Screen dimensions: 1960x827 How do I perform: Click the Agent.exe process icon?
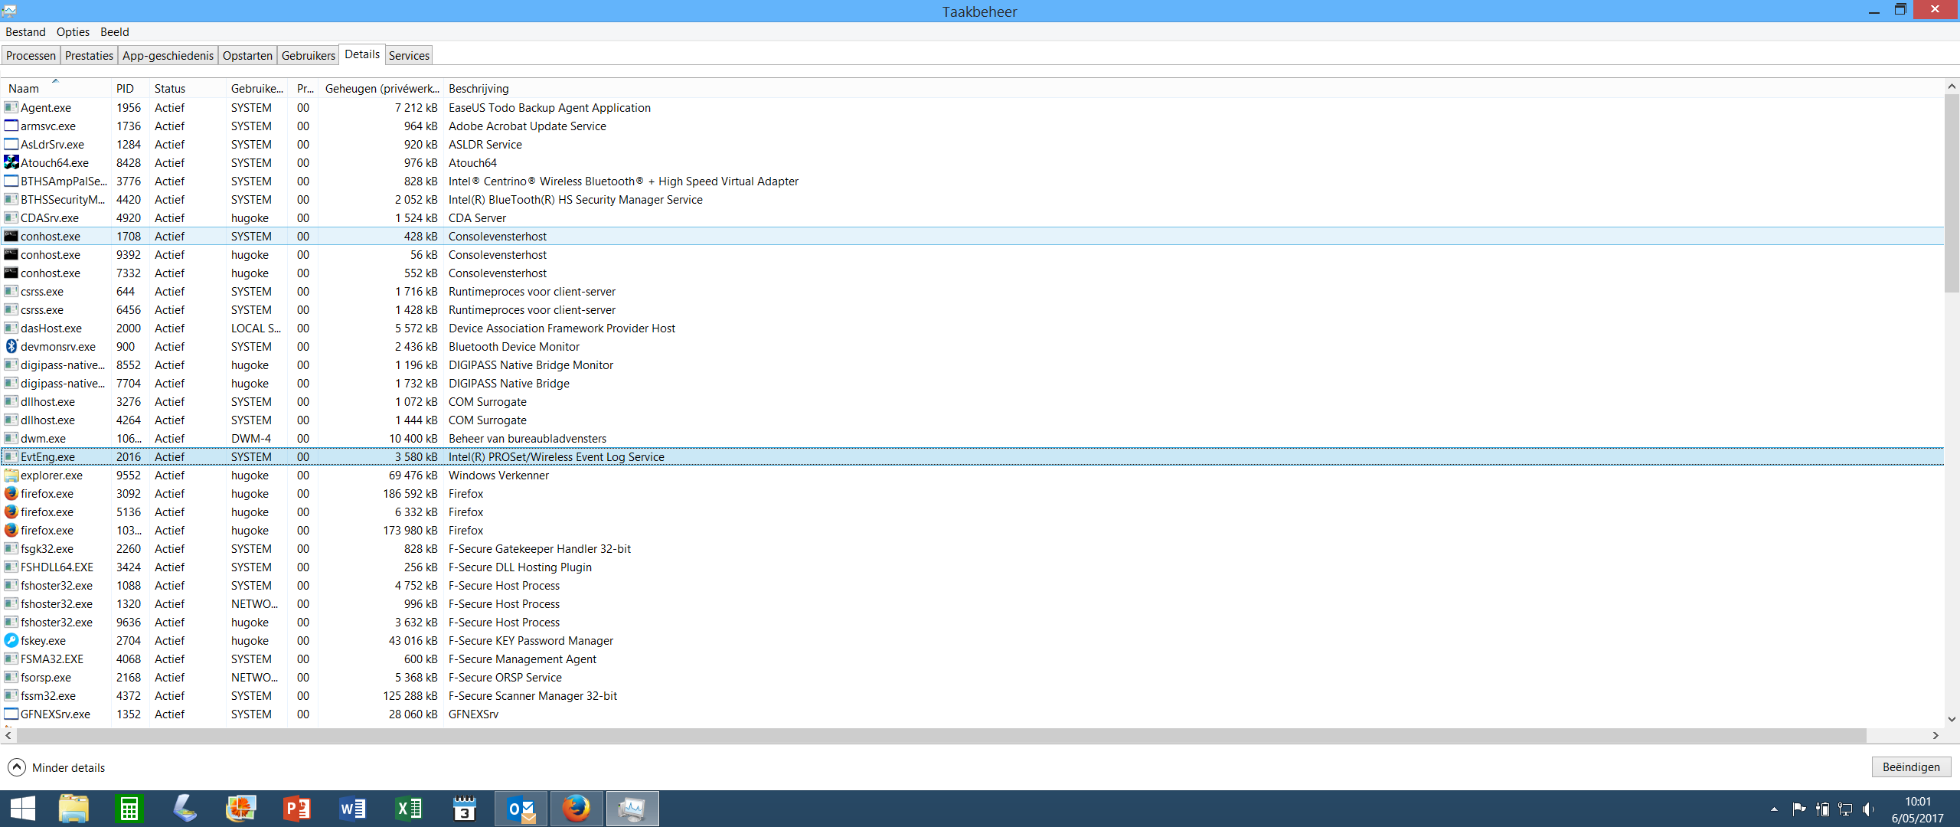(11, 107)
